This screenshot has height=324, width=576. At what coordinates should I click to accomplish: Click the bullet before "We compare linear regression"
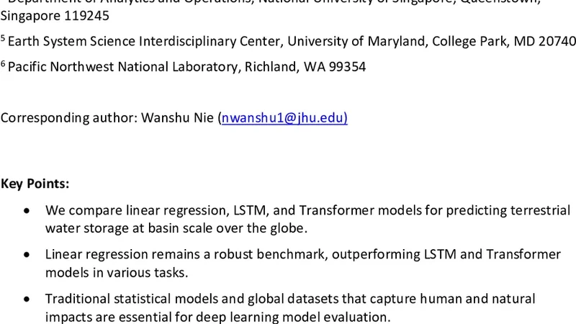(27, 211)
